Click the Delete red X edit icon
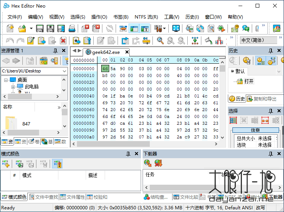 [63, 41]
